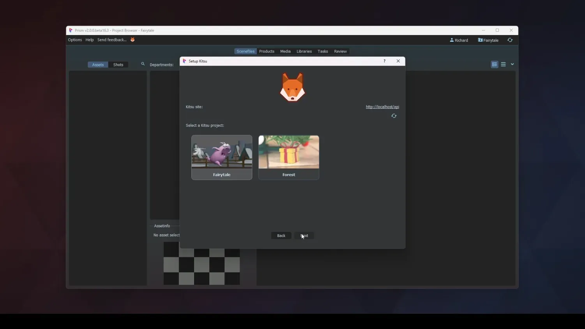585x329 pixels.
Task: Open the Options menu
Action: [x=75, y=40]
